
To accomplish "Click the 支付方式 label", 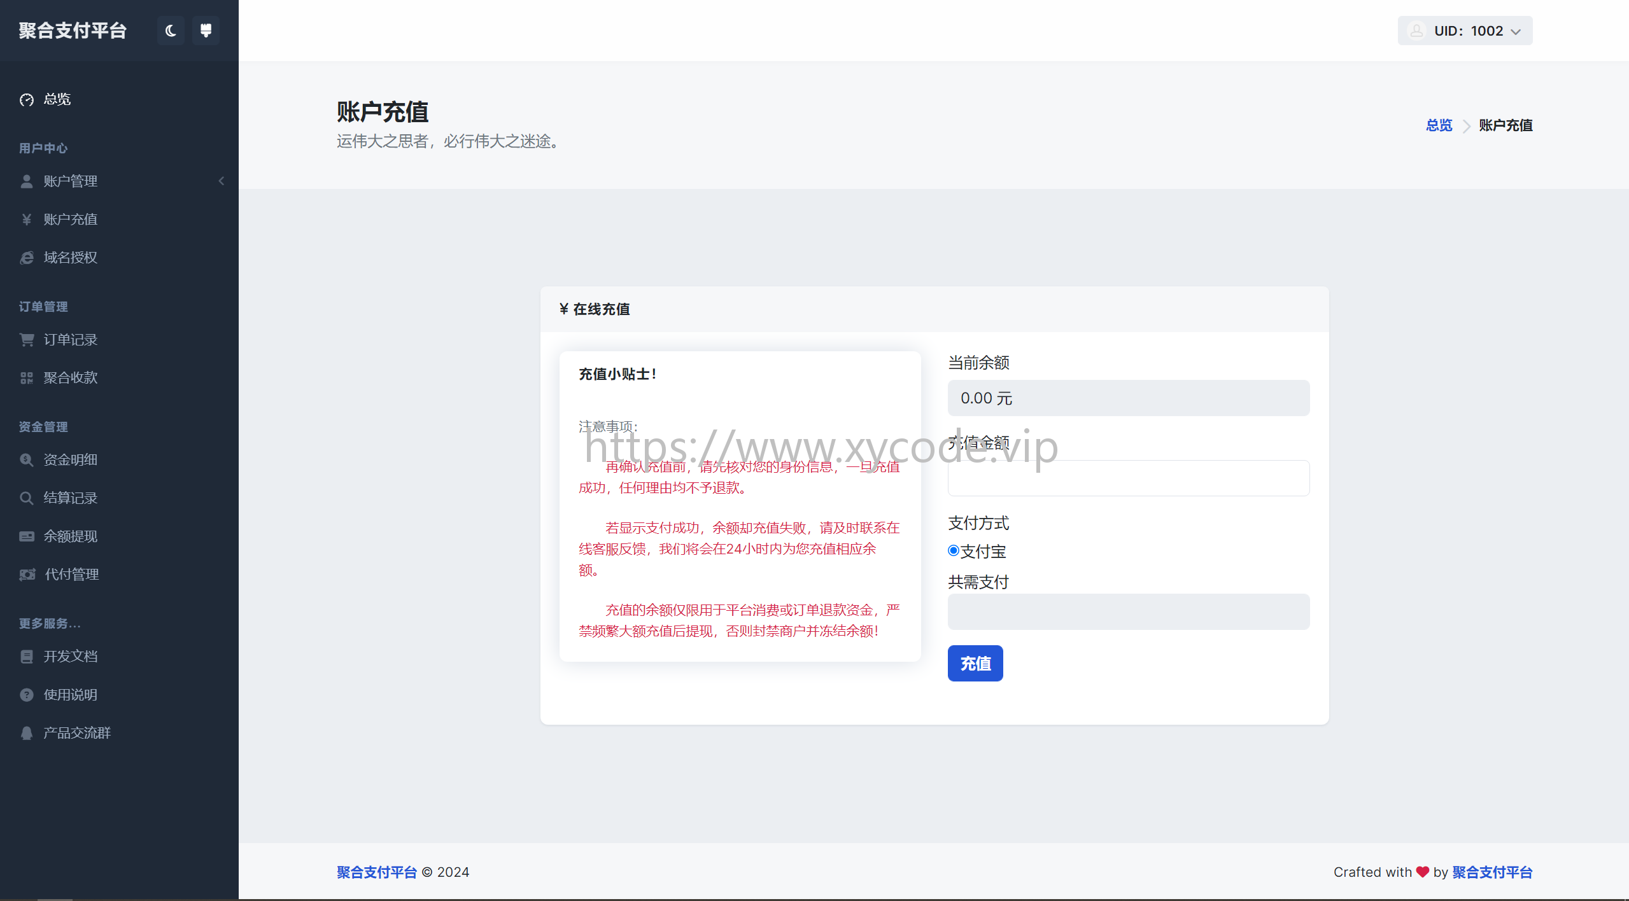I will (x=978, y=524).
